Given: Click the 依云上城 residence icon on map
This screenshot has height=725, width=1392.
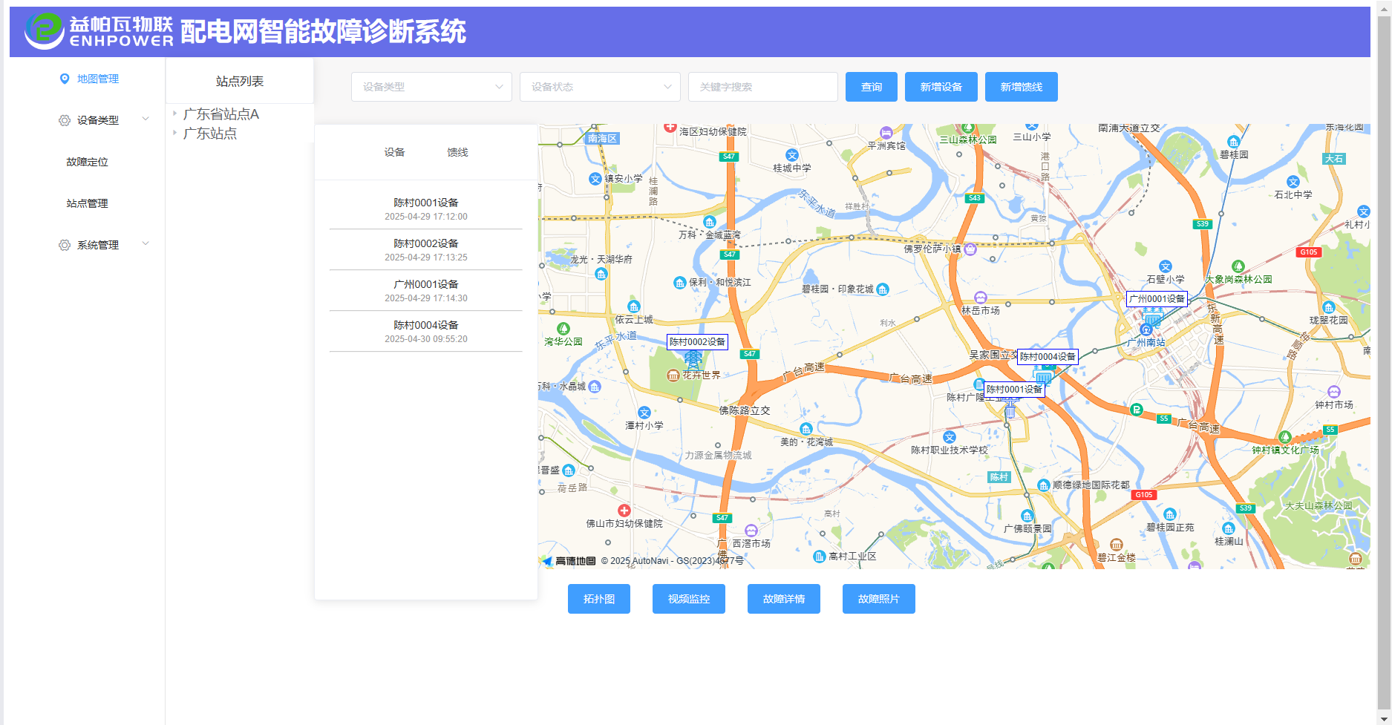Looking at the screenshot, I should tap(634, 306).
